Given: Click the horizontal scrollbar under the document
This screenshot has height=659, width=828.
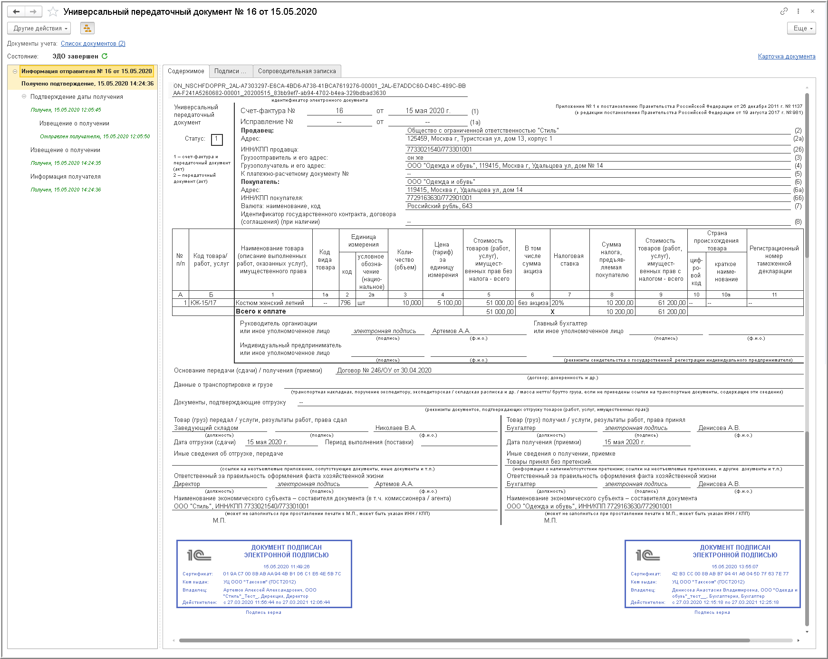Looking at the screenshot, I should (x=463, y=640).
